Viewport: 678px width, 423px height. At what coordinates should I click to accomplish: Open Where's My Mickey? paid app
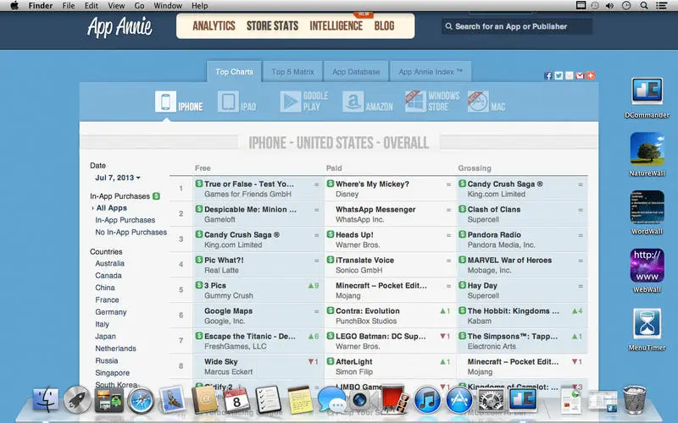(x=372, y=184)
